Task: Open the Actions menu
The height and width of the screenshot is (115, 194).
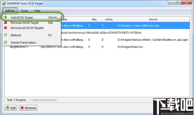Action: tap(10, 11)
